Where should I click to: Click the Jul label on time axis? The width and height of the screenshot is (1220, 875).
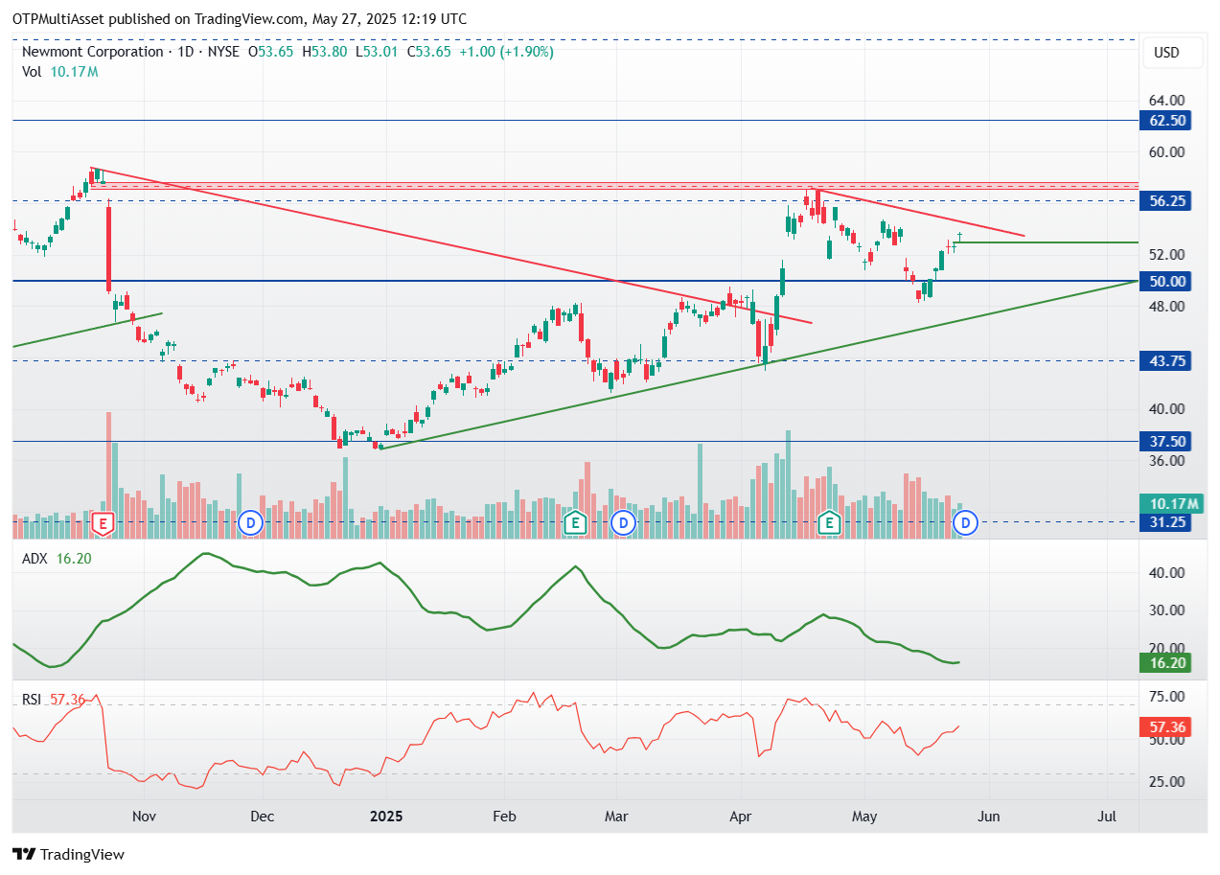click(x=1107, y=817)
